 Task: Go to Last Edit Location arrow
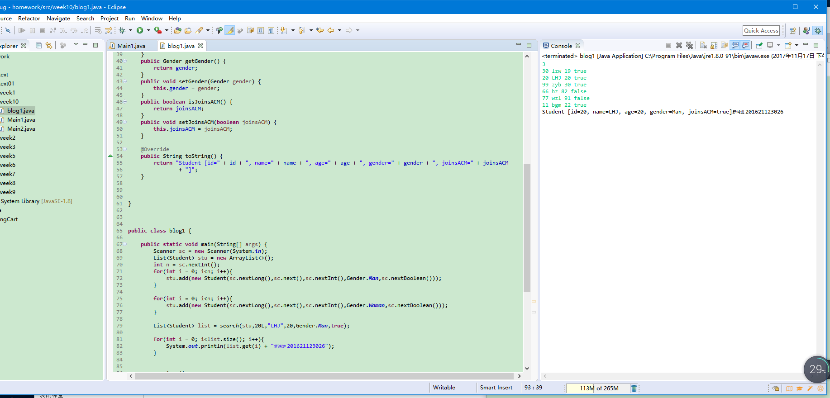click(x=320, y=30)
